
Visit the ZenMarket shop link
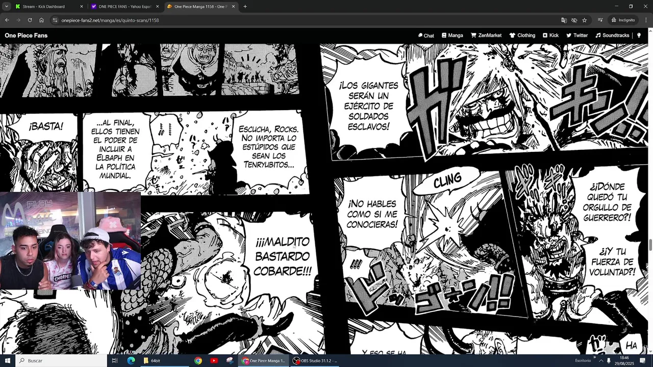click(486, 36)
